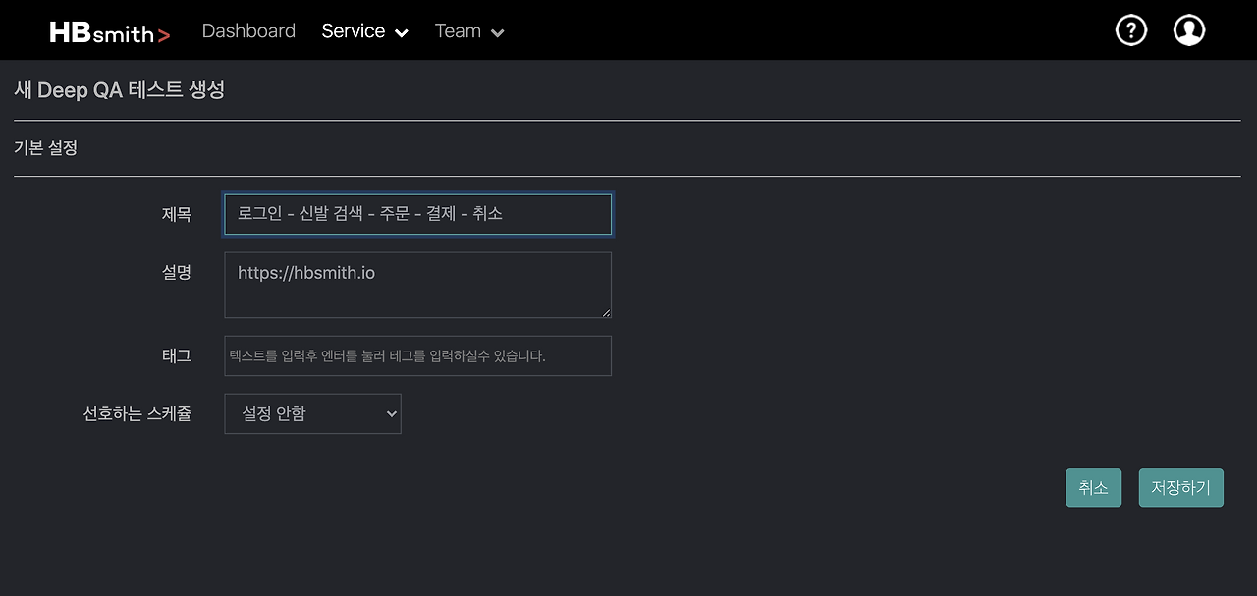Click the account avatar in top right

[1189, 29]
